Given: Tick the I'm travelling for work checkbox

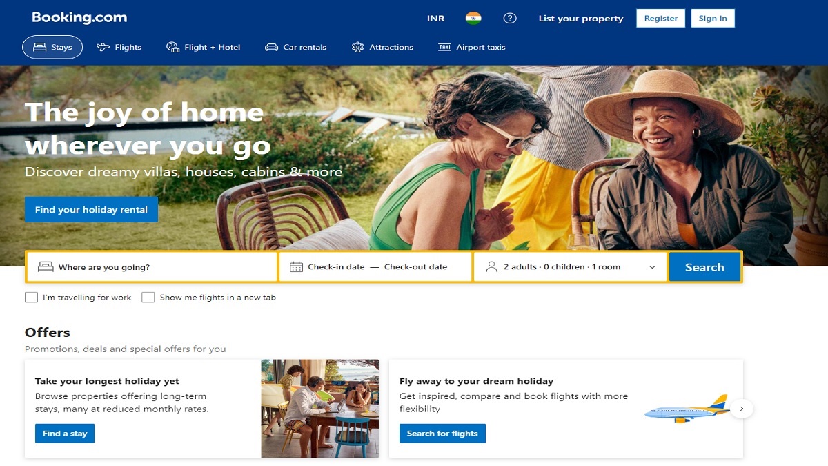Looking at the screenshot, I should [31, 298].
